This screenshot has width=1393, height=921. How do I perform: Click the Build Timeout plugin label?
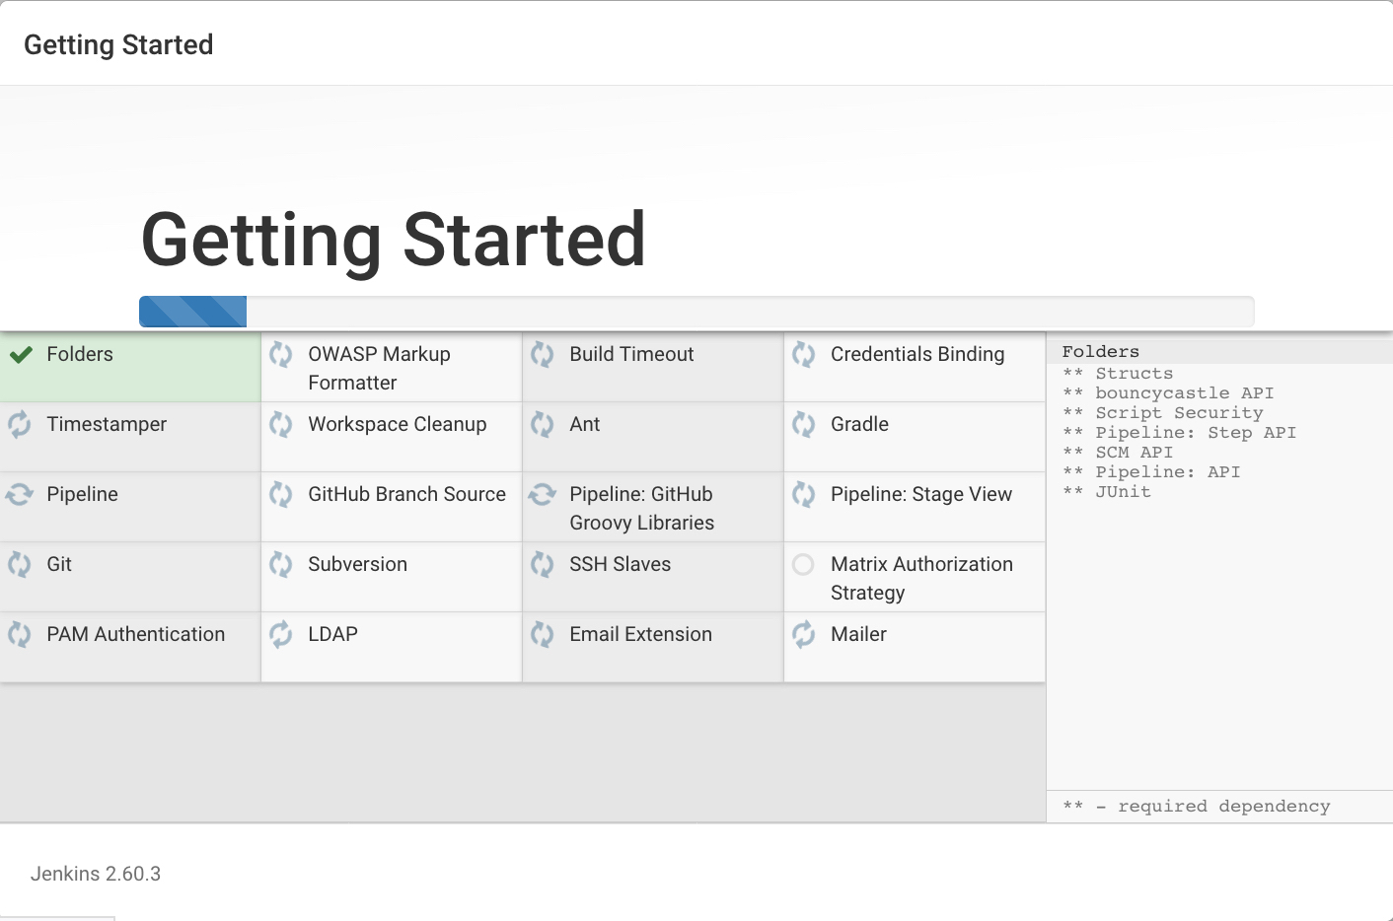click(631, 355)
